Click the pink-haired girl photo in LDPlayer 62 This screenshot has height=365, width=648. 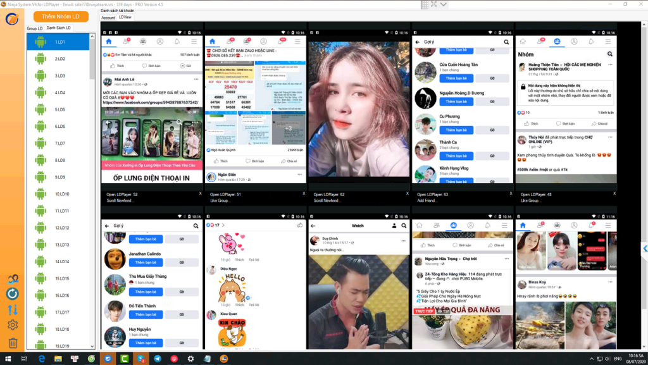click(359, 109)
